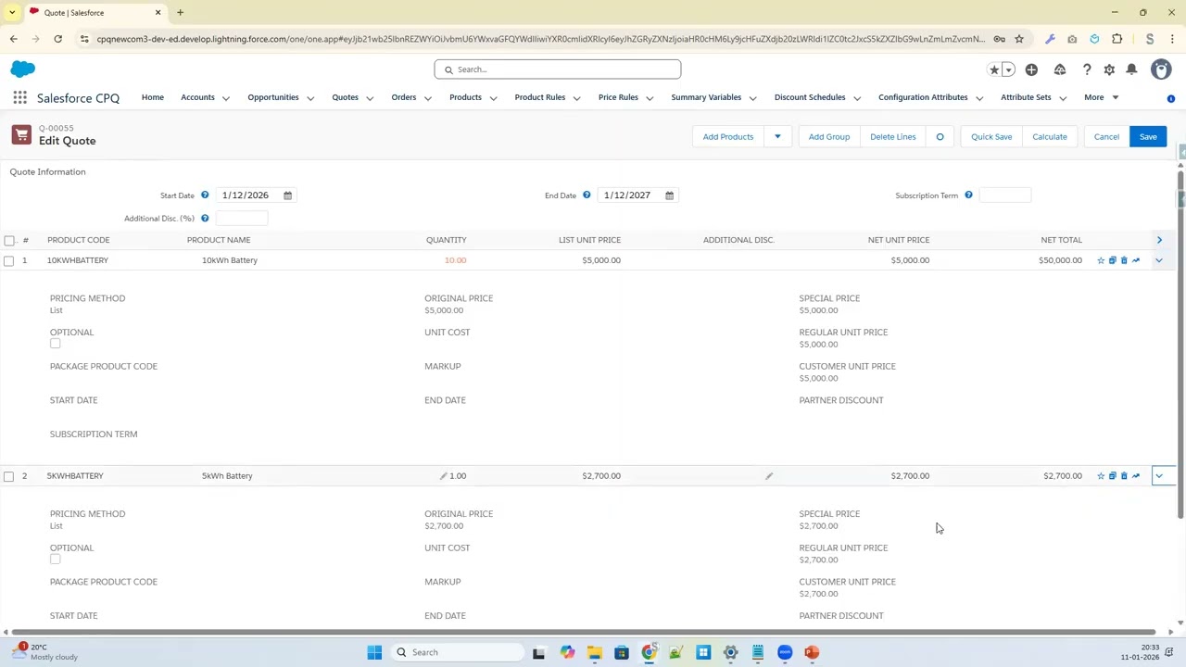This screenshot has height=667, width=1186.
Task: Open the Favorites list dropdown arrow
Action: tap(1007, 69)
